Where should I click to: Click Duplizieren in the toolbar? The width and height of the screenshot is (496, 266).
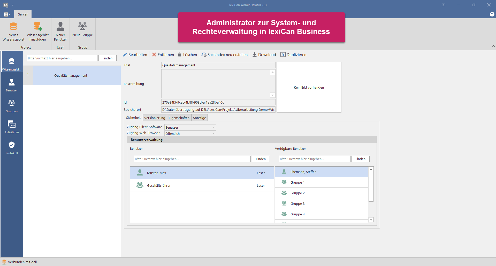pos(293,55)
